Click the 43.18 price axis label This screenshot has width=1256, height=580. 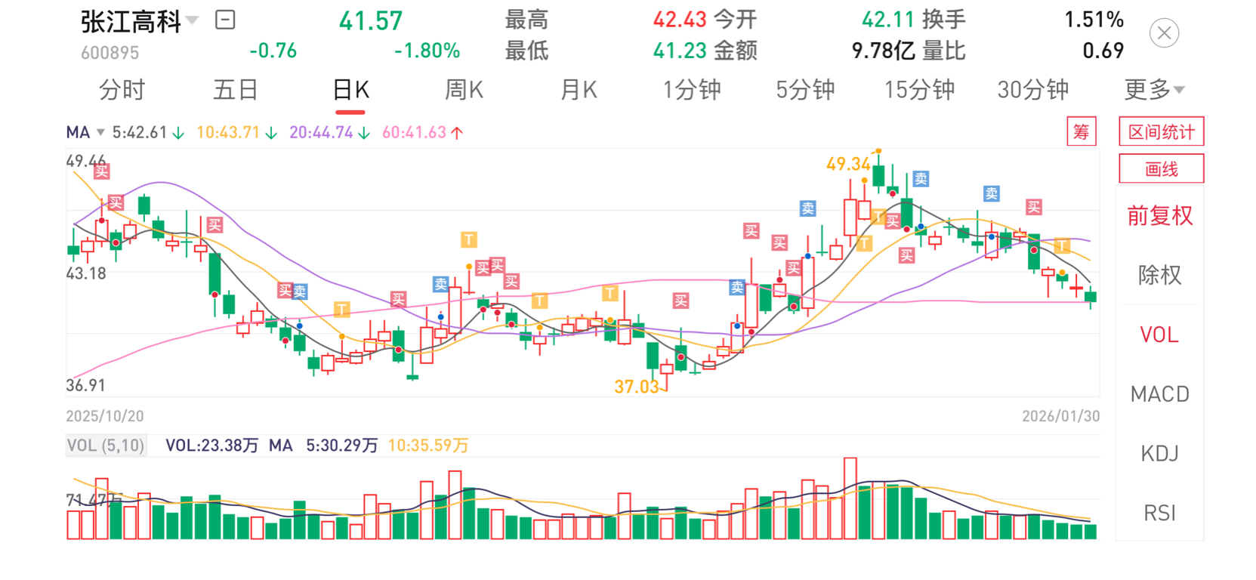[86, 273]
